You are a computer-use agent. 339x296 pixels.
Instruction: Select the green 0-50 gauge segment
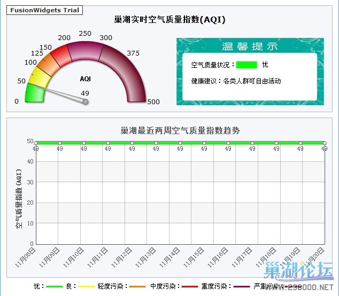coord(34,93)
